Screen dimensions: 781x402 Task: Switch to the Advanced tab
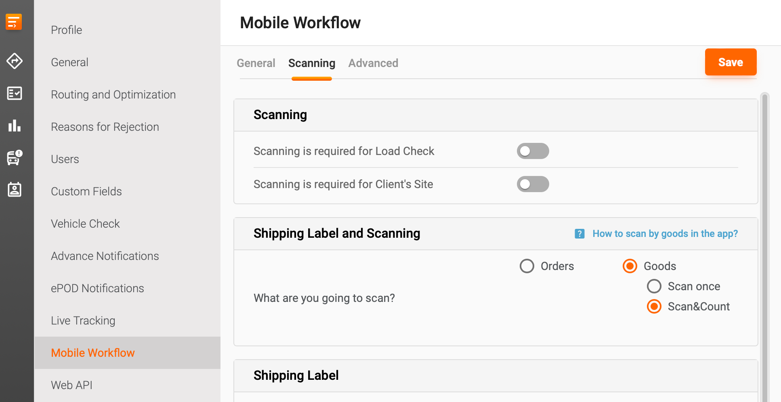click(x=373, y=63)
